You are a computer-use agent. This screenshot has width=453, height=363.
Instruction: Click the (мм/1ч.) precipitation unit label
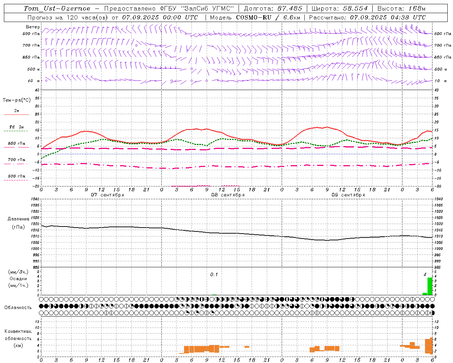pyautogui.click(x=18, y=285)
